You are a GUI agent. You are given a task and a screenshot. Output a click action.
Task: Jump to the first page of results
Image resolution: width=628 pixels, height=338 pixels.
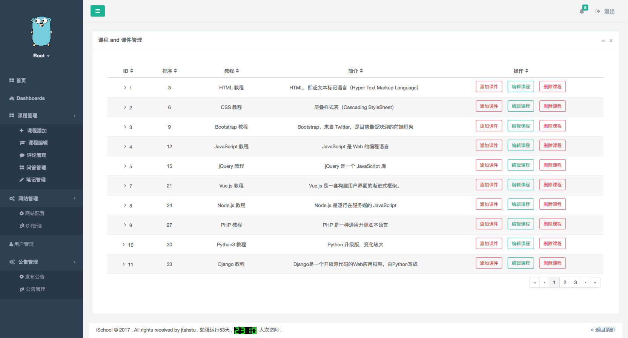click(x=534, y=282)
